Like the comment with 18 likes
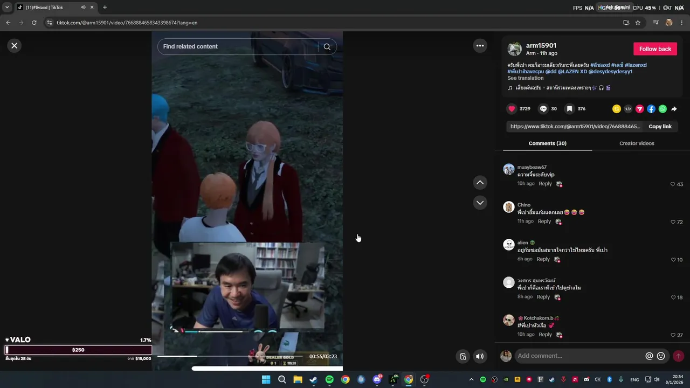This screenshot has width=690, height=388. (x=673, y=297)
